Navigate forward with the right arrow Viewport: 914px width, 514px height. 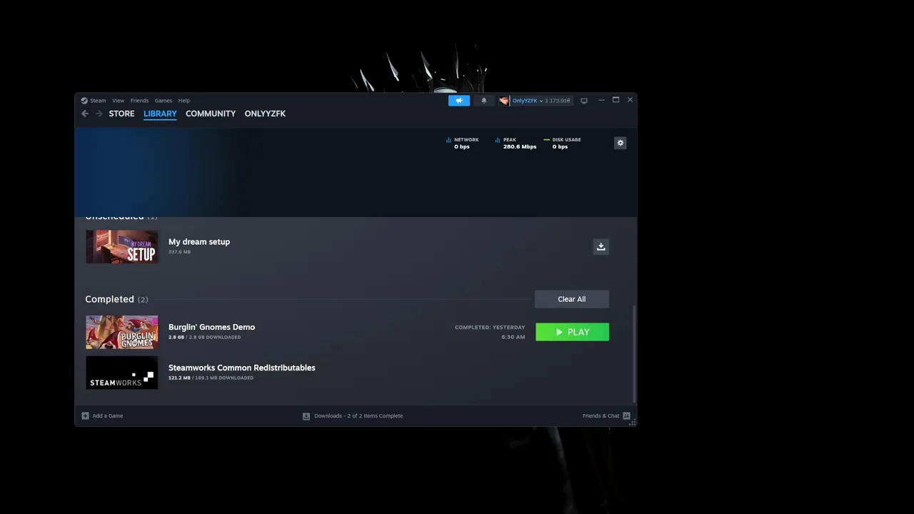coord(99,114)
